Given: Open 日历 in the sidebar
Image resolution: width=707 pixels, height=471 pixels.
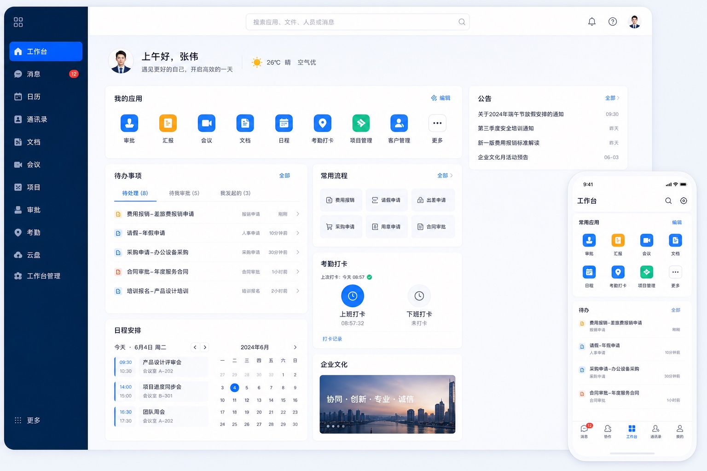Looking at the screenshot, I should click(x=46, y=97).
